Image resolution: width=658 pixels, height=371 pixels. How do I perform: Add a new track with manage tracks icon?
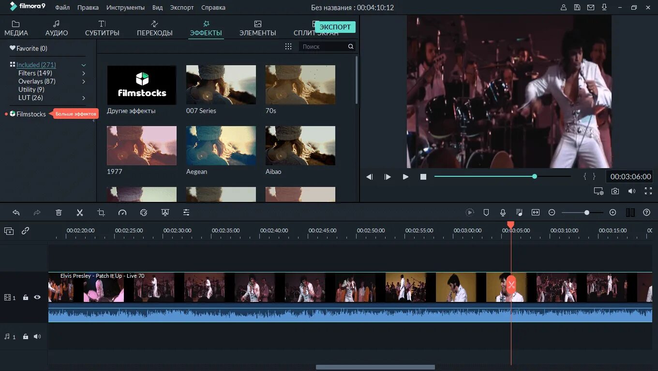9,231
